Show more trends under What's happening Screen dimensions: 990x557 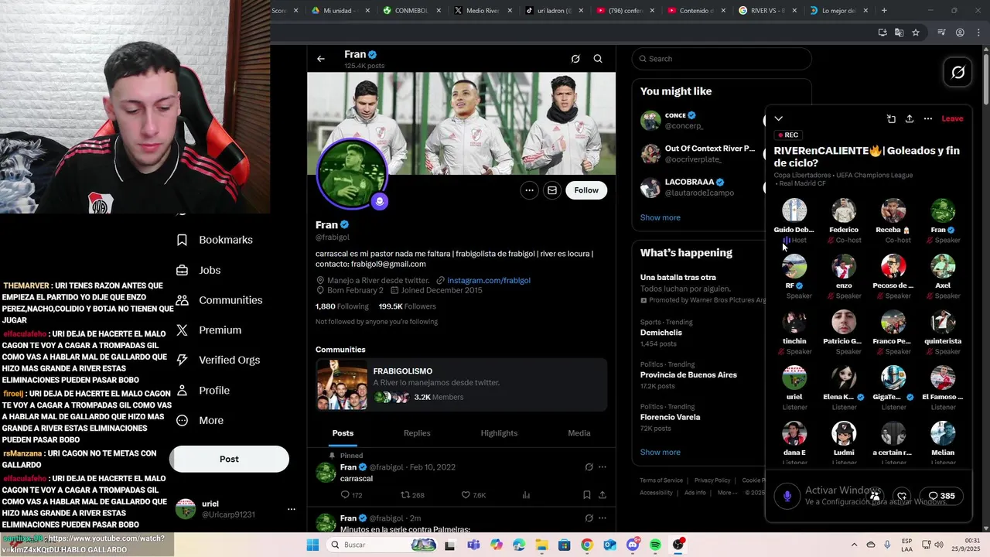pos(661,452)
